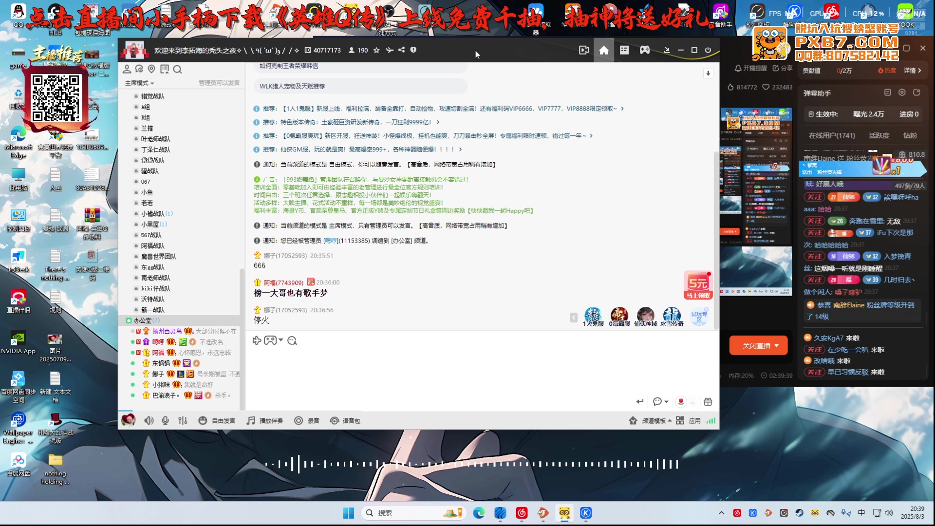
Task: Open audio mixer settings icon in bottom bar
Action: click(x=183, y=420)
